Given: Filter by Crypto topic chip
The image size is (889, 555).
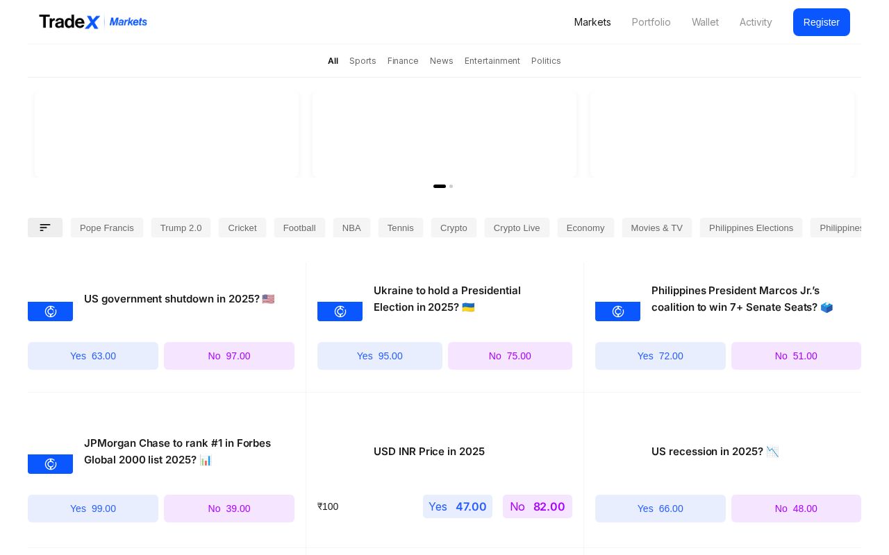Looking at the screenshot, I should pos(454,228).
